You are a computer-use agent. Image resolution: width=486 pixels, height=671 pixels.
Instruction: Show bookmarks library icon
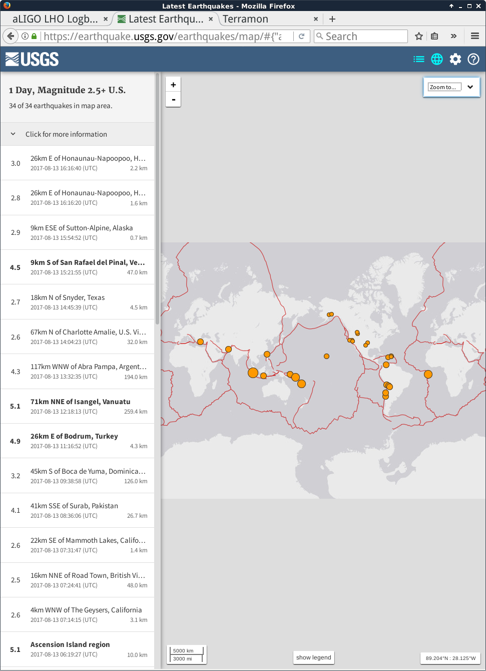(434, 36)
